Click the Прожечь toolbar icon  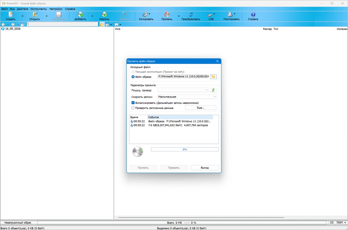pos(167,16)
